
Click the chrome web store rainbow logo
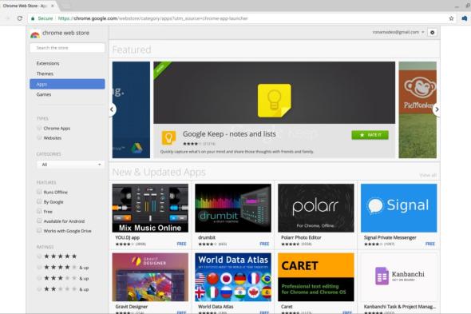(35, 34)
